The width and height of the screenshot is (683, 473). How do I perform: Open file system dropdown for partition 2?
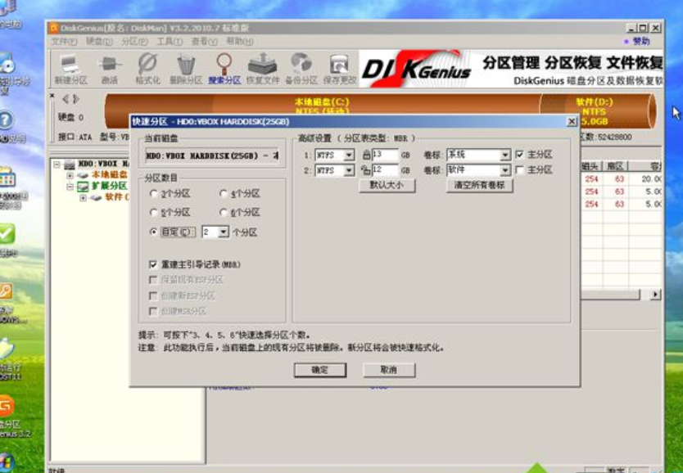(x=349, y=170)
